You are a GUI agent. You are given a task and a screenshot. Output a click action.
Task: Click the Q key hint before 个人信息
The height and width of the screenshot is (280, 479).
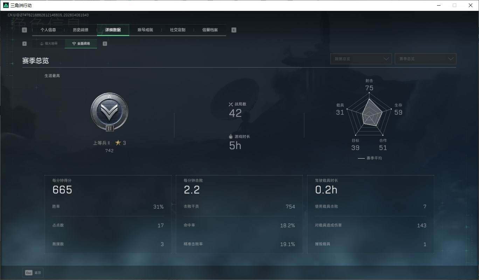[x=25, y=30]
